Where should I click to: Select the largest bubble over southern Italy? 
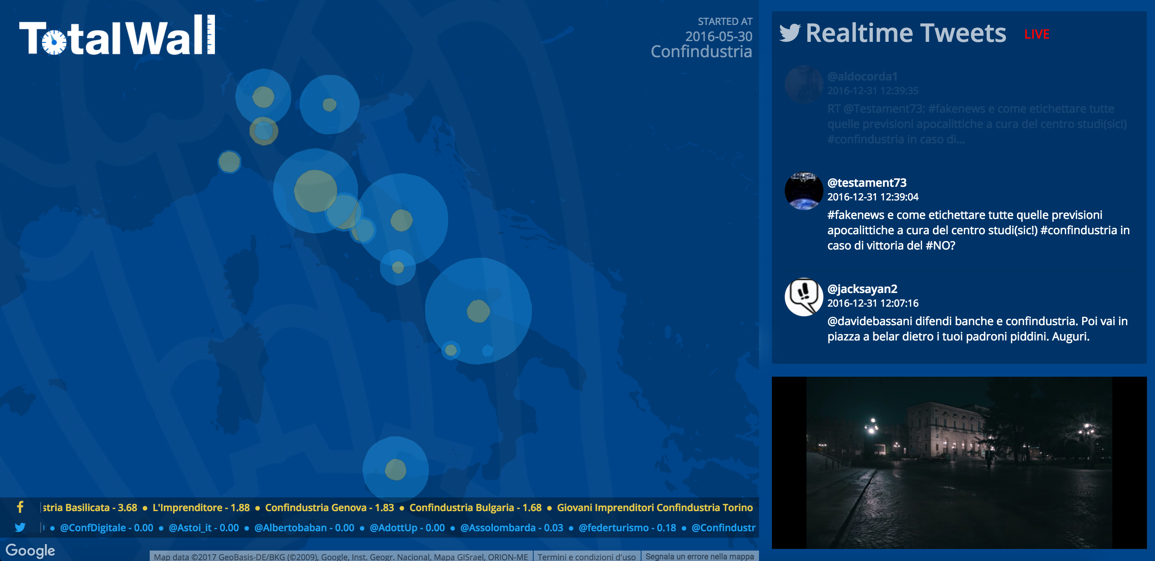pyautogui.click(x=479, y=311)
